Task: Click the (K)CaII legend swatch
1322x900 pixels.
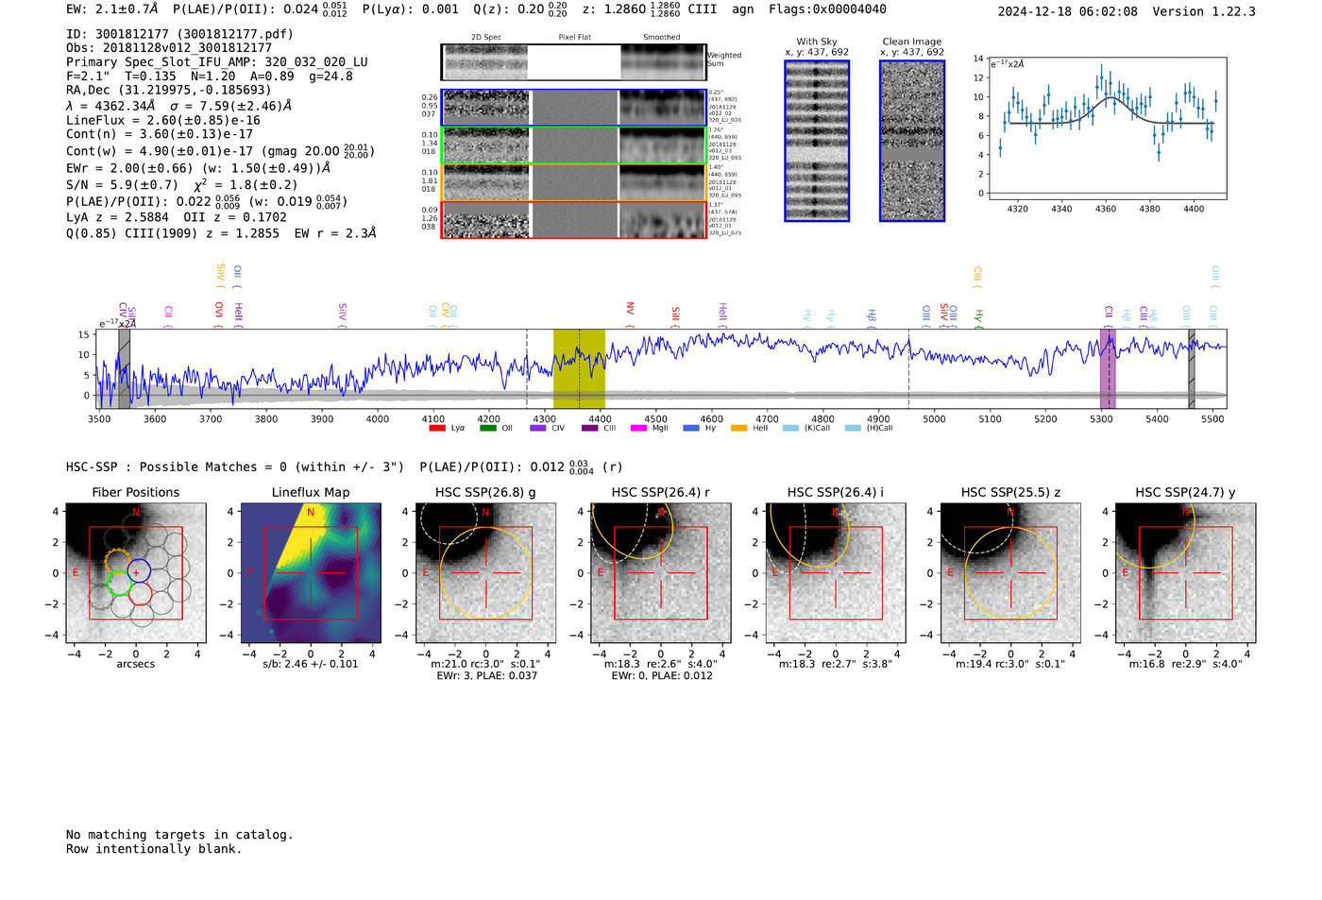Action: [790, 429]
